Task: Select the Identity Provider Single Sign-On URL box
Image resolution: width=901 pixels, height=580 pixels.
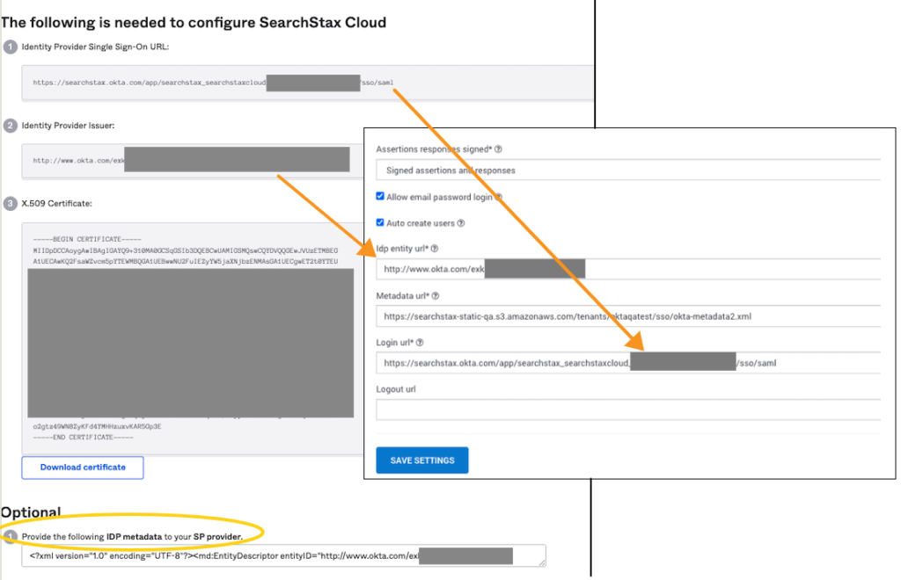Action: click(307, 83)
